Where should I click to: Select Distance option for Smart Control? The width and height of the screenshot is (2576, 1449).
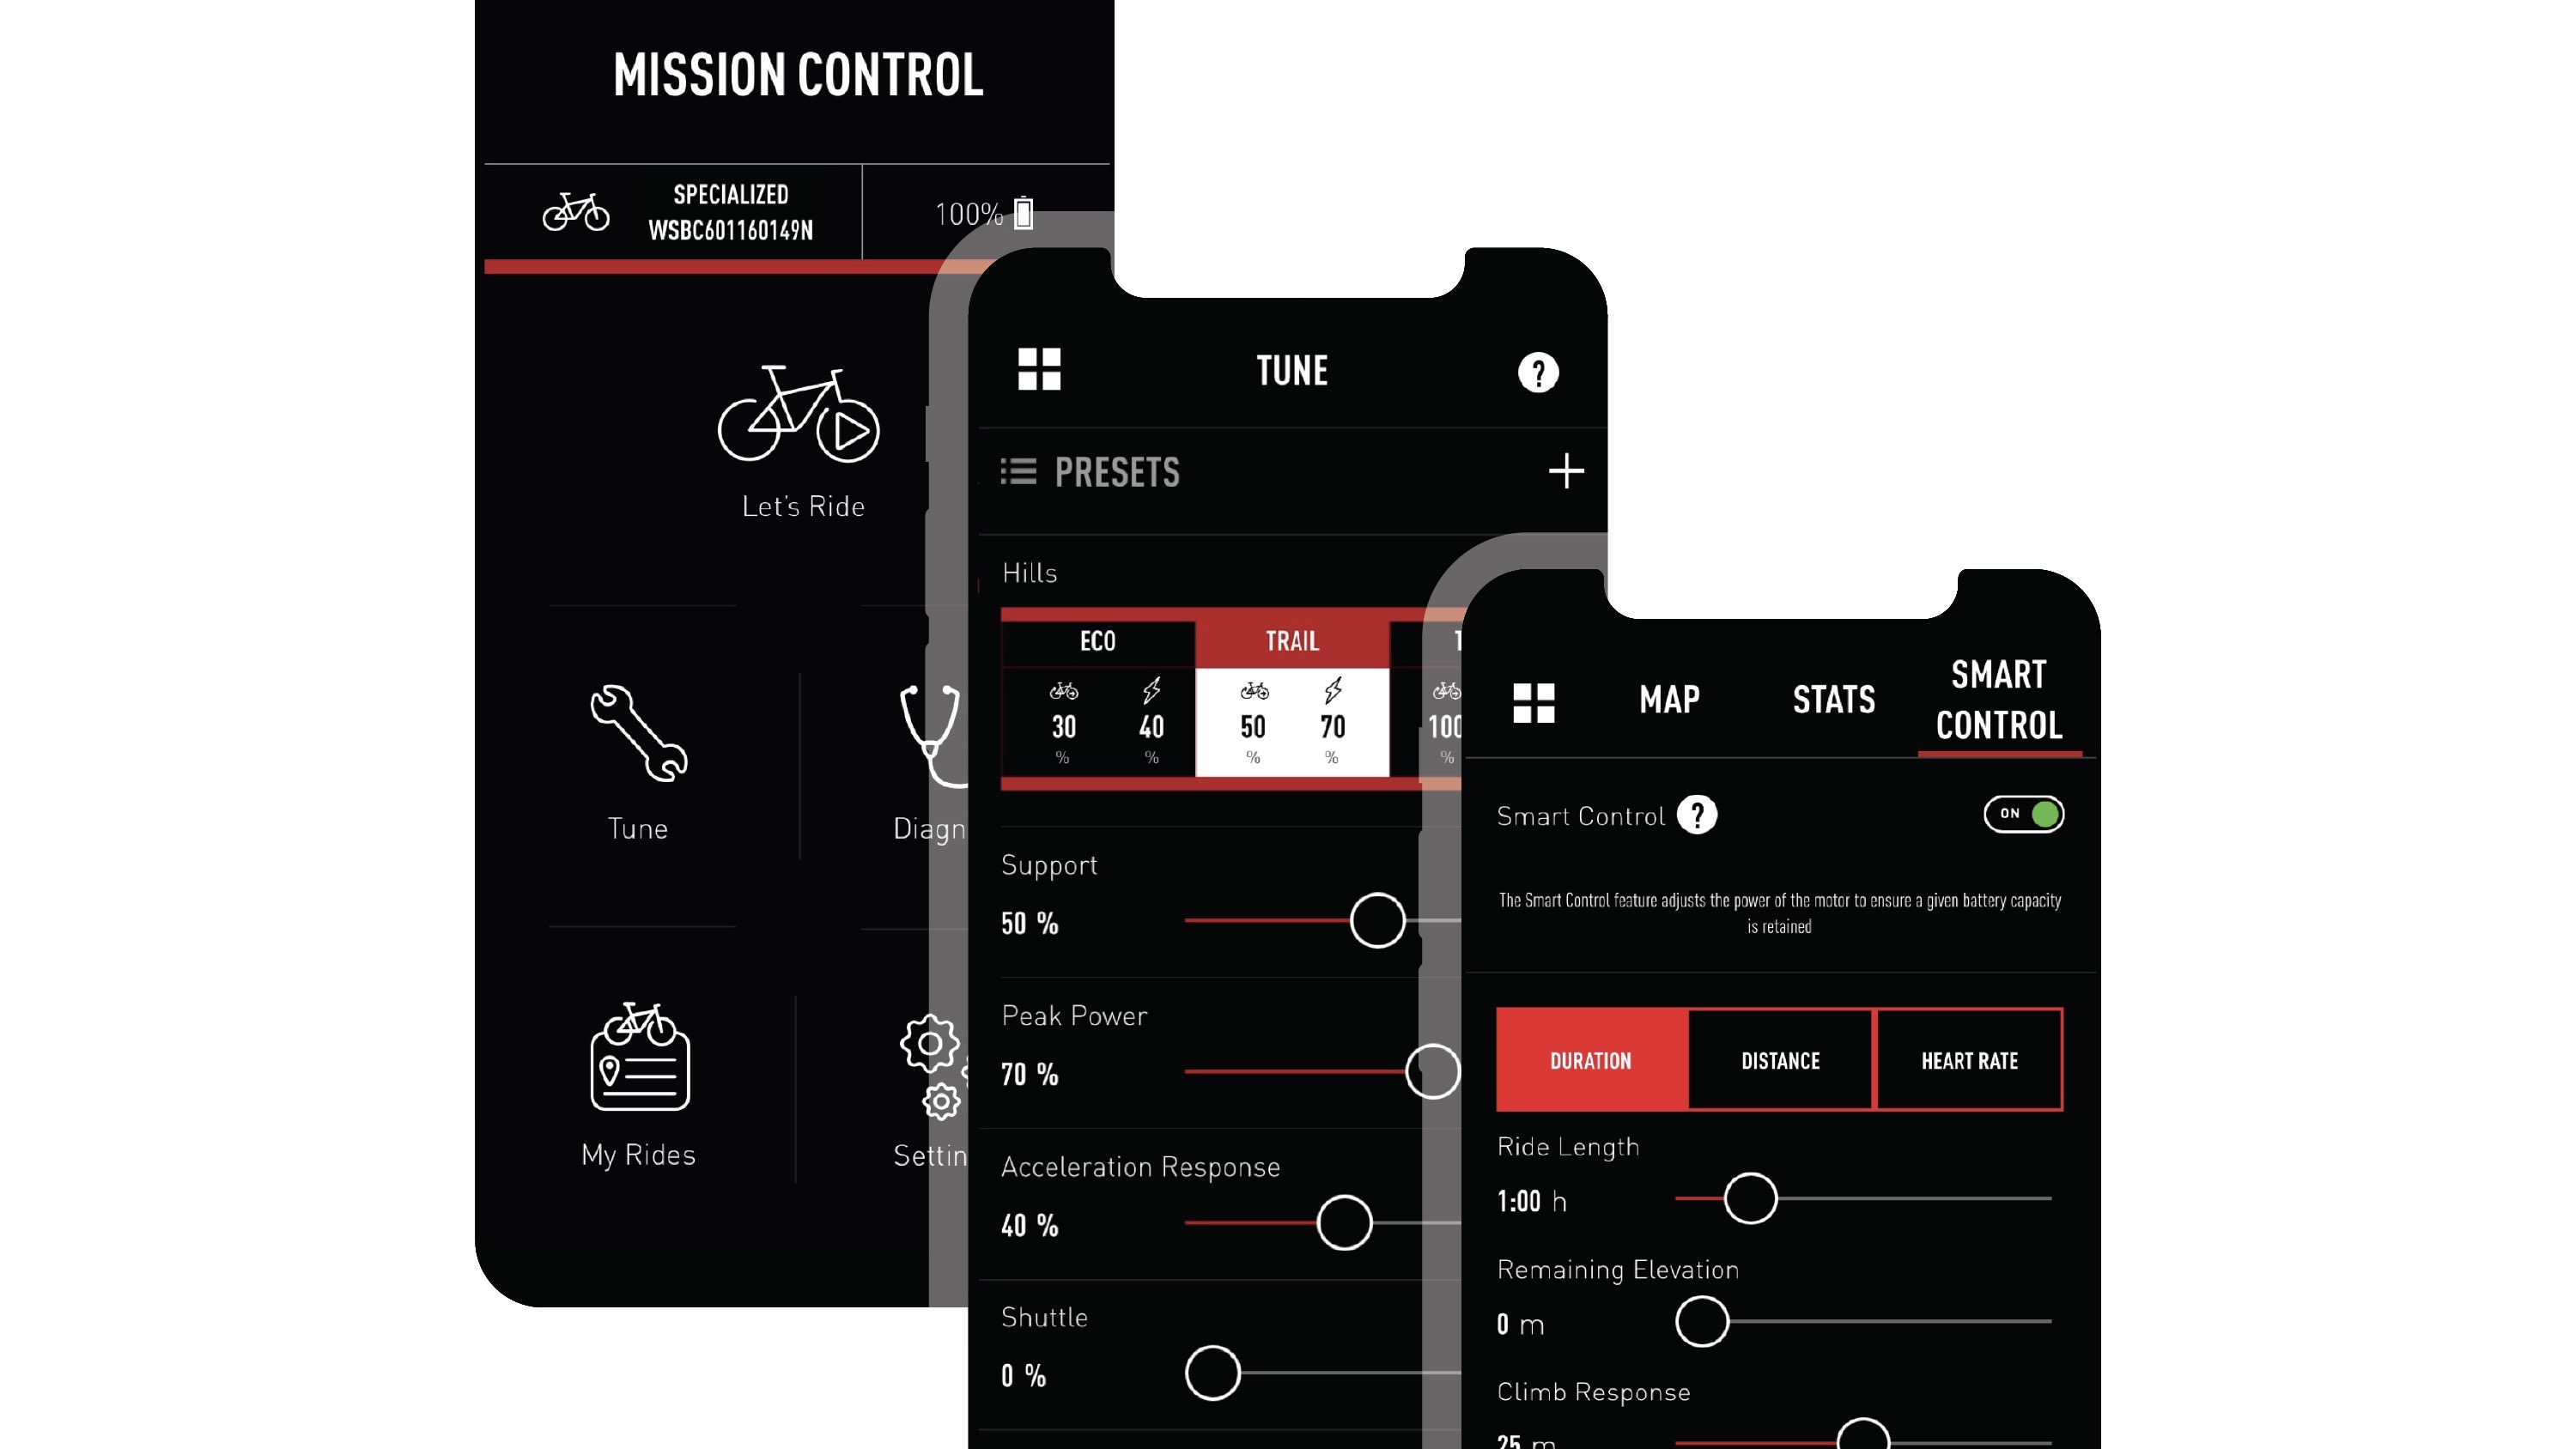(1778, 1060)
